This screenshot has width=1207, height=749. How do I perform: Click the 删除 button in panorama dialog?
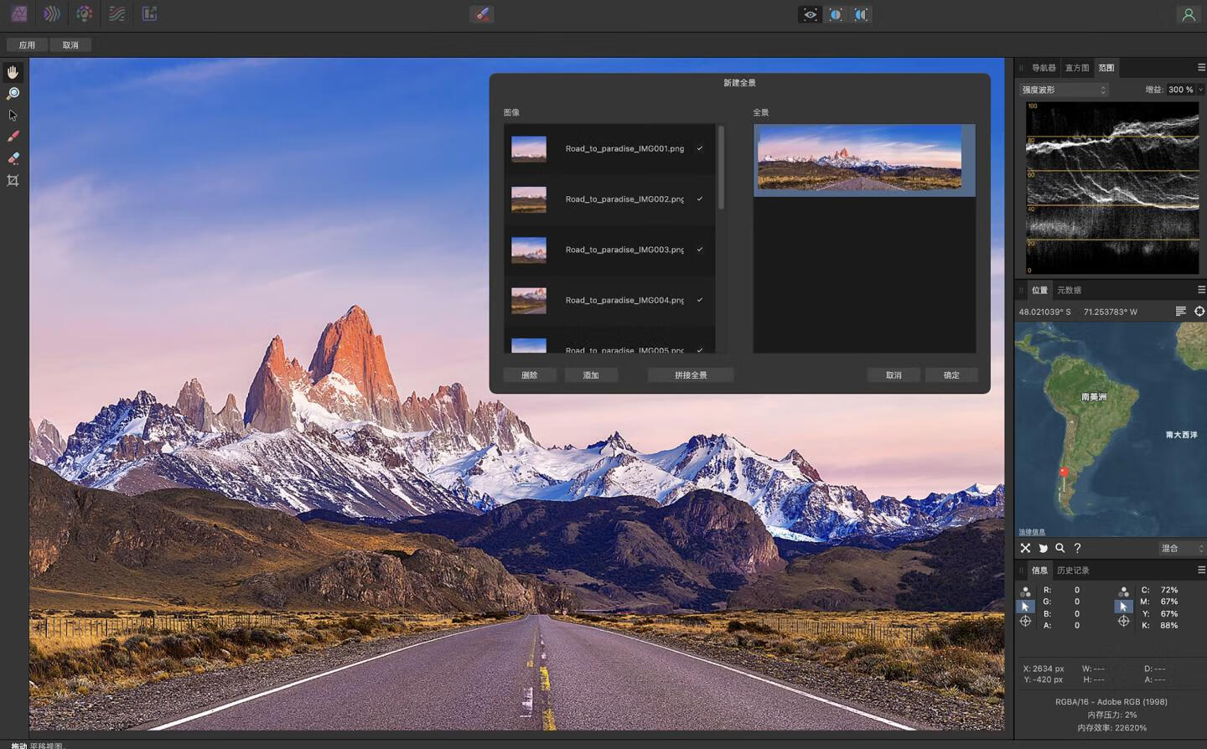(530, 375)
